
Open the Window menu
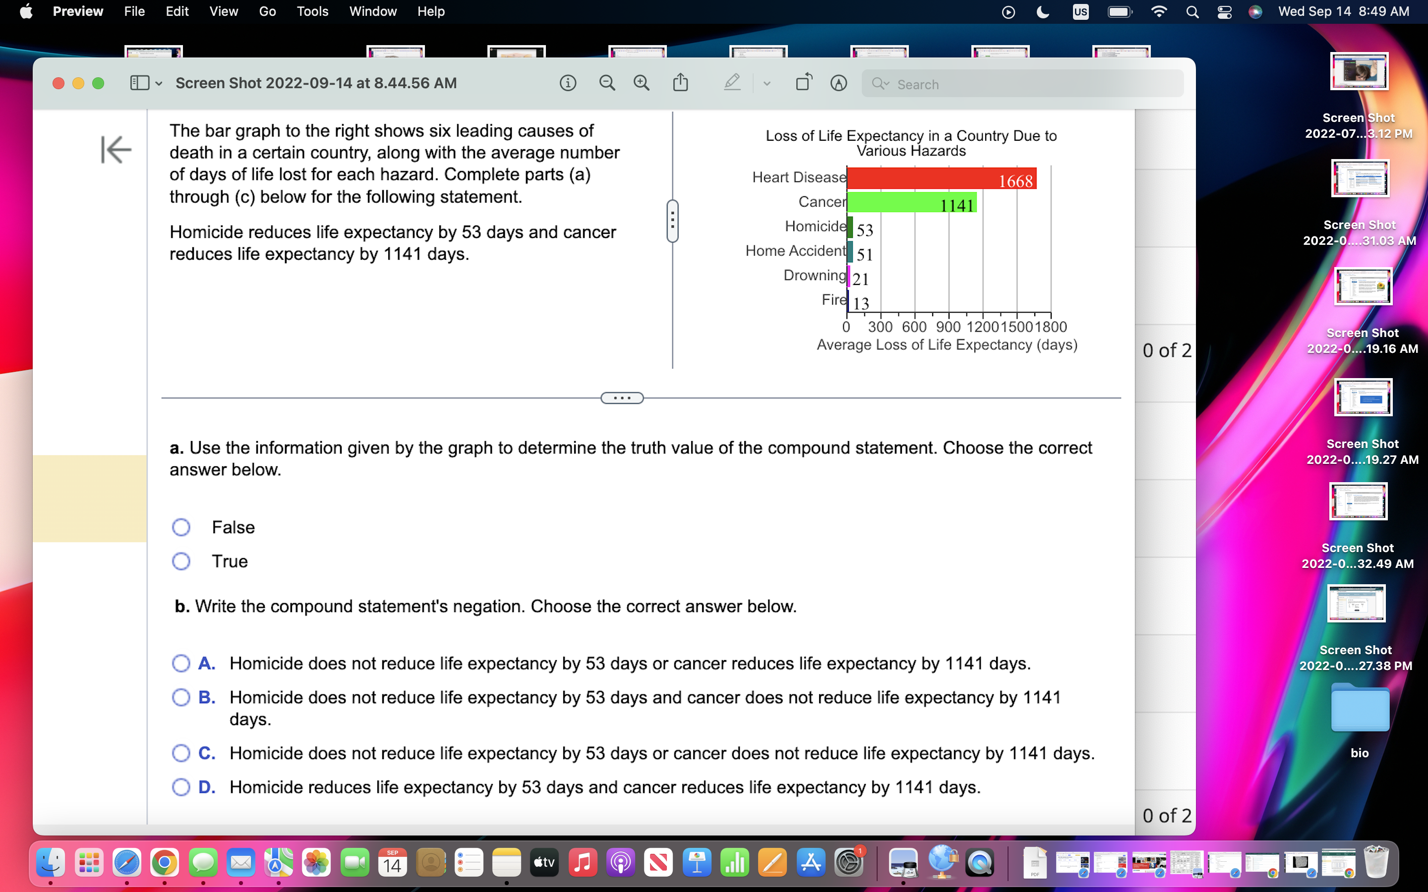coord(372,11)
